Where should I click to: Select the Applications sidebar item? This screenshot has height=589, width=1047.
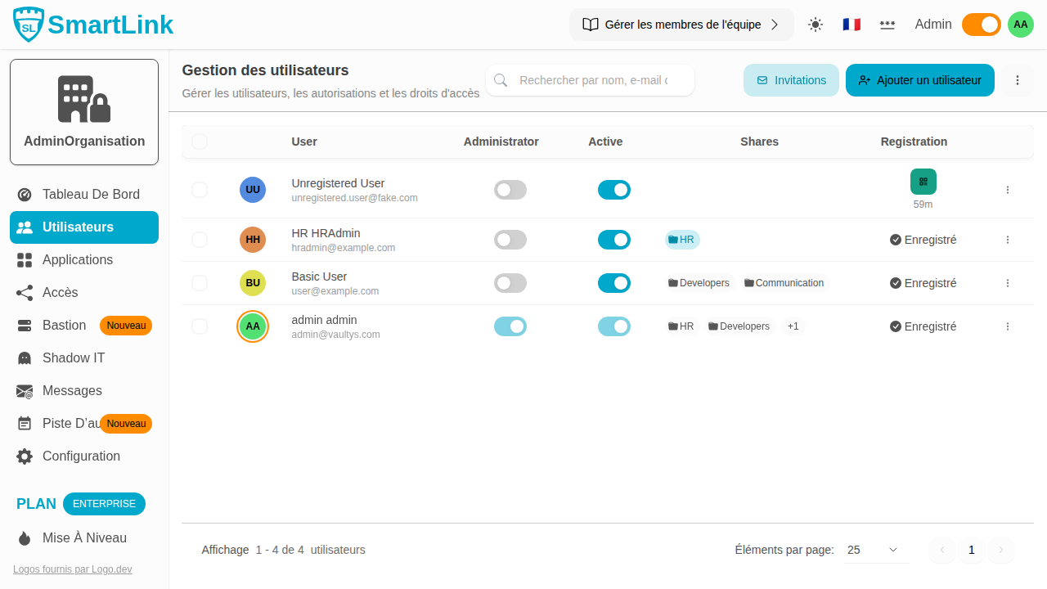77,259
